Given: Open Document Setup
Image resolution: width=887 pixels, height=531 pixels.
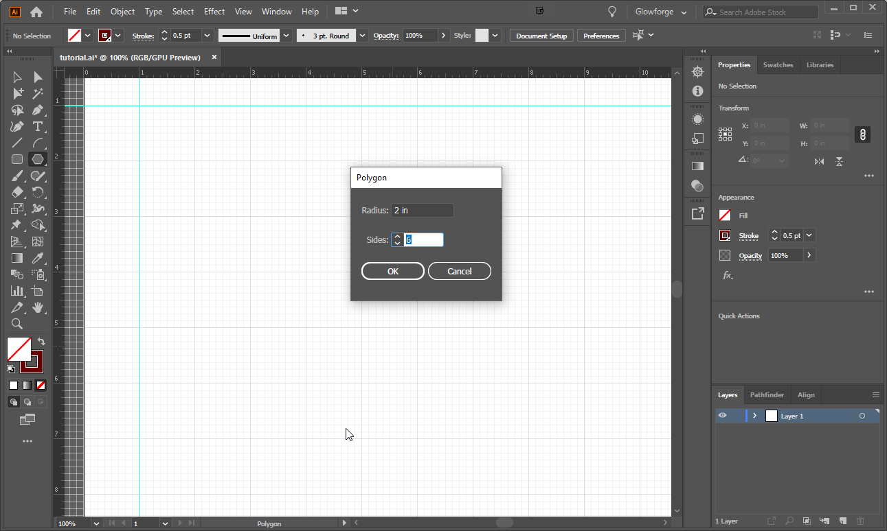Looking at the screenshot, I should pyautogui.click(x=541, y=36).
